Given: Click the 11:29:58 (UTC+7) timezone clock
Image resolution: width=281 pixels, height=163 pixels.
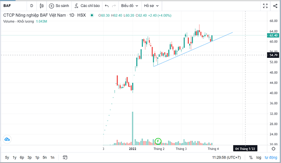Looking at the screenshot, I should pos(226,157).
